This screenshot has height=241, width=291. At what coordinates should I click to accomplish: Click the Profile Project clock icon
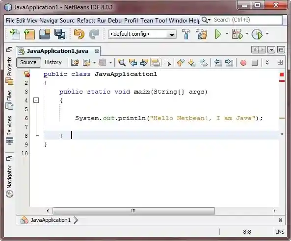[257, 34]
